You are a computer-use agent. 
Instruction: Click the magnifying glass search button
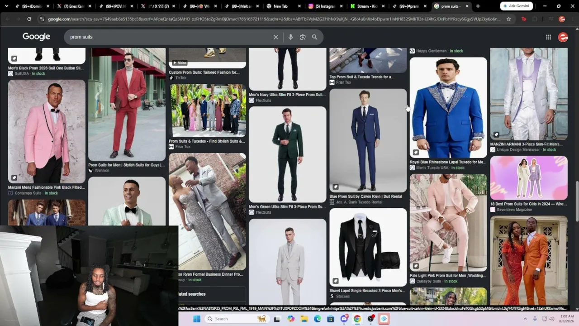(x=315, y=37)
